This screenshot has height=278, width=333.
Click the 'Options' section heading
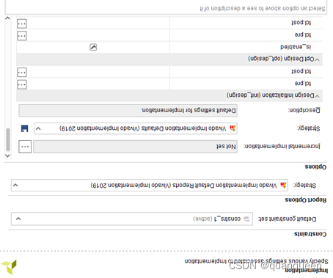pyautogui.click(x=315, y=167)
